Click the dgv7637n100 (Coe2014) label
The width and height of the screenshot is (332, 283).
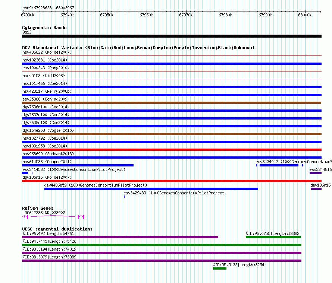46,115
